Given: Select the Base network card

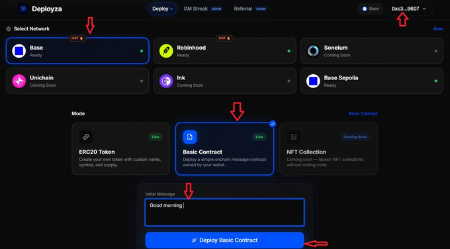Looking at the screenshot, I should point(77,51).
